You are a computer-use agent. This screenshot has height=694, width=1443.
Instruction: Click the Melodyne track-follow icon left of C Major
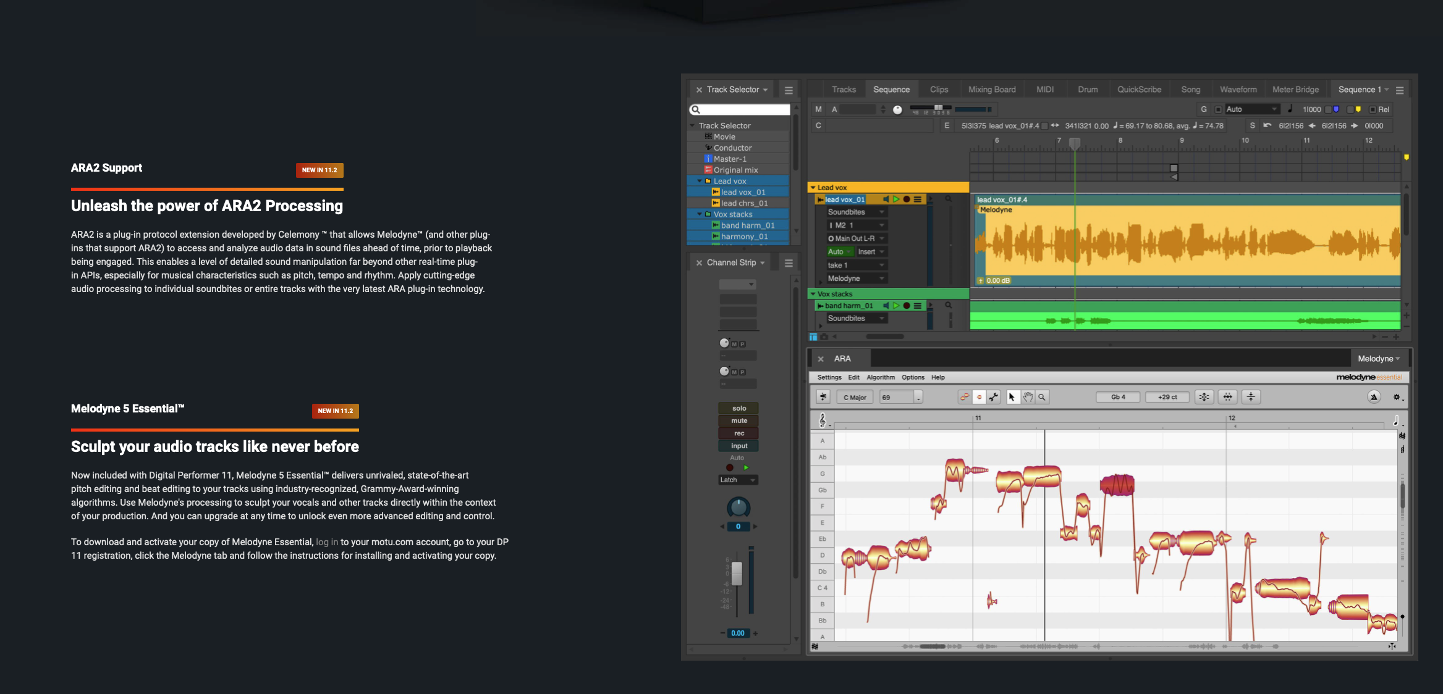[x=823, y=397]
